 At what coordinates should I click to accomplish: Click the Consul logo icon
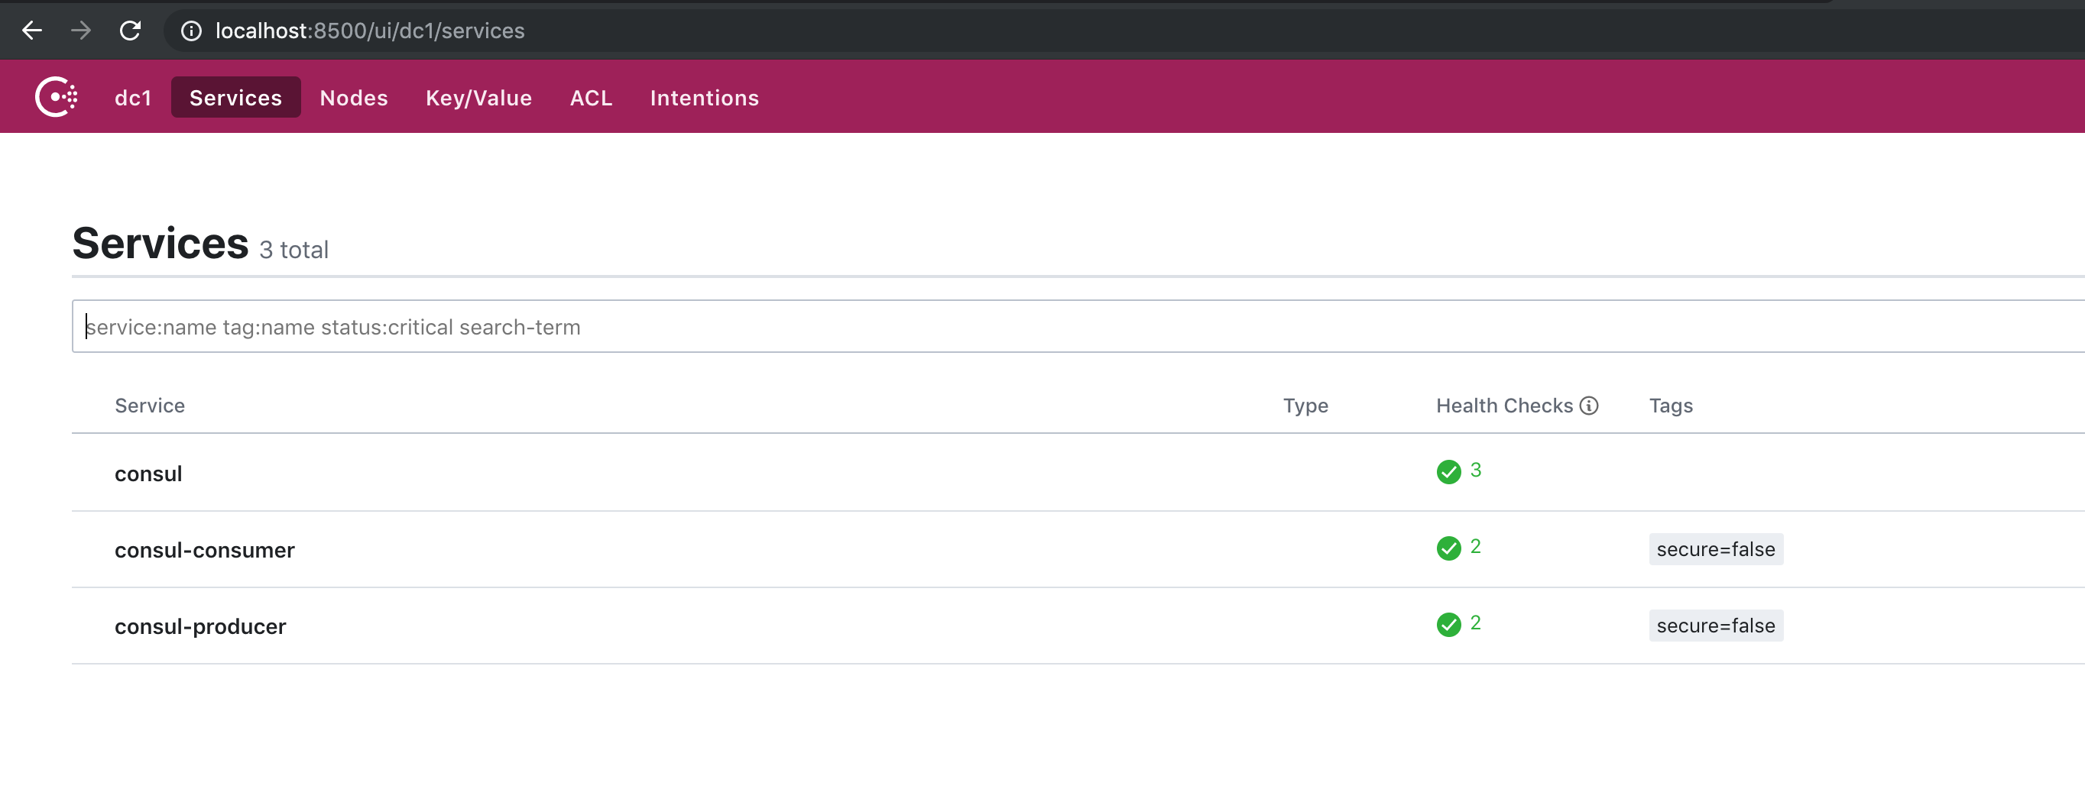[x=57, y=97]
